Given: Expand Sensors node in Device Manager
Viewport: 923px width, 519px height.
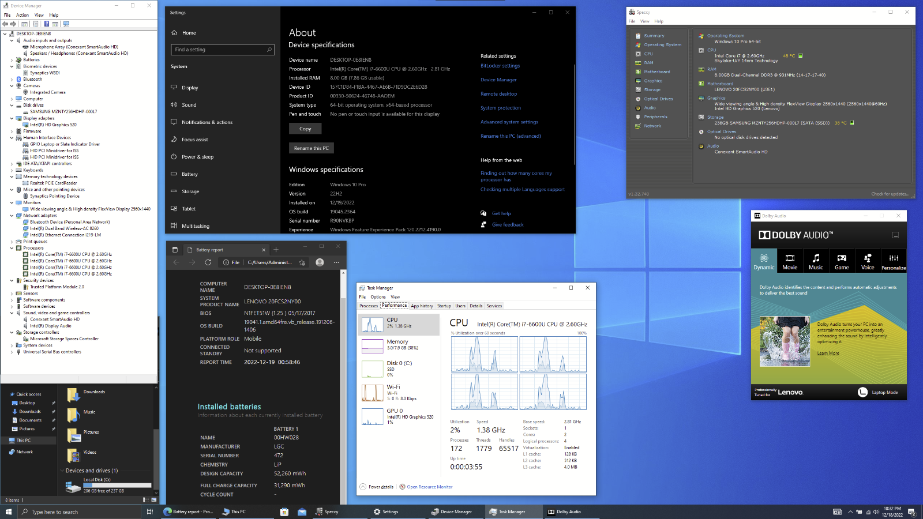Looking at the screenshot, I should click(x=12, y=294).
